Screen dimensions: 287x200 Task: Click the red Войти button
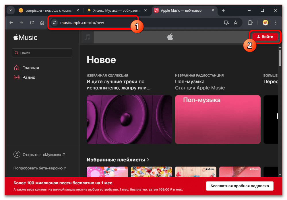[x=265, y=37]
